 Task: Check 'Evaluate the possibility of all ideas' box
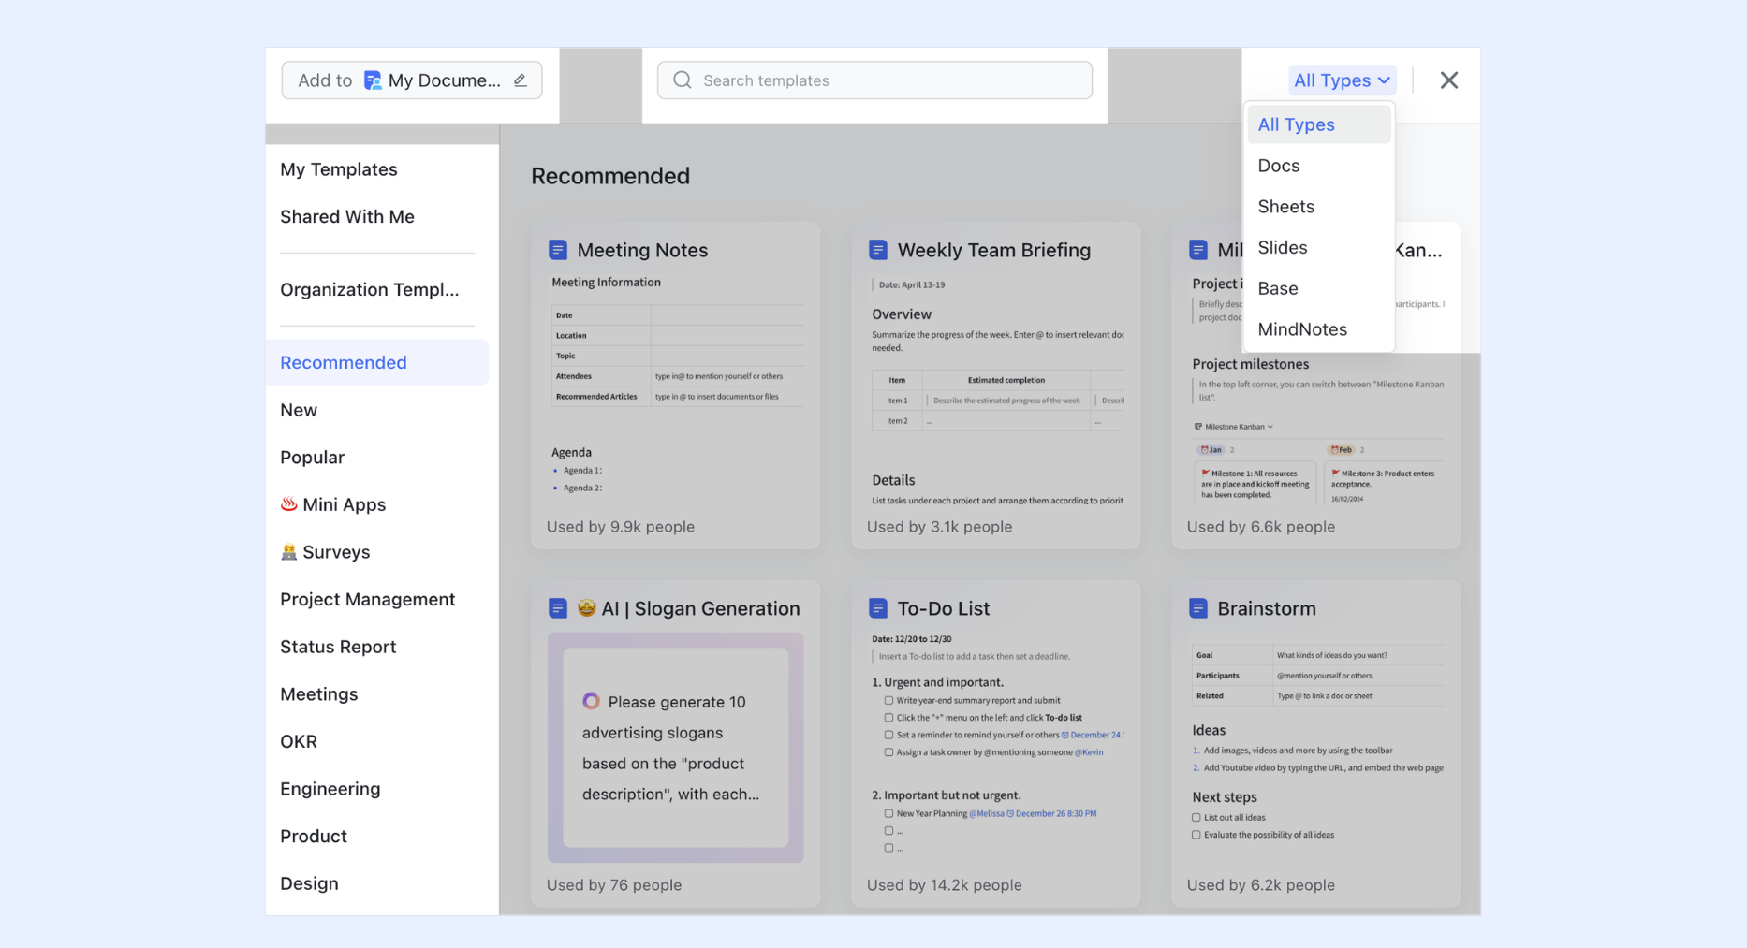pos(1196,835)
